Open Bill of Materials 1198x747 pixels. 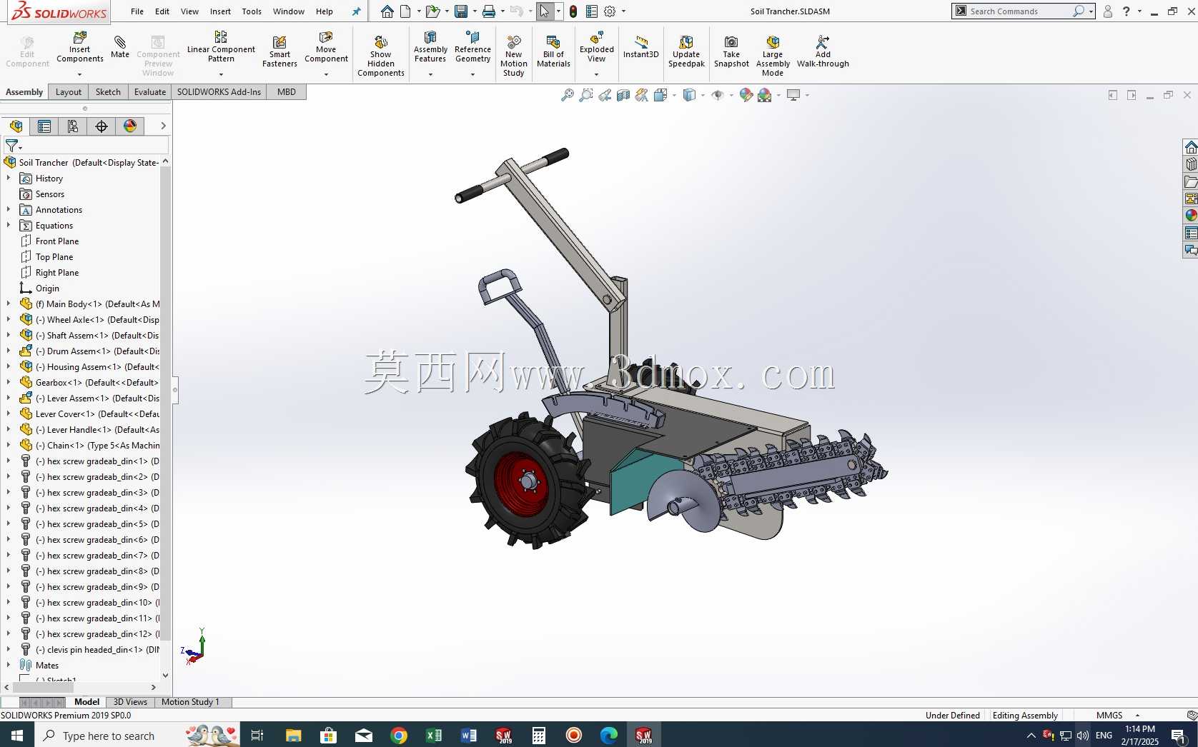point(553,51)
